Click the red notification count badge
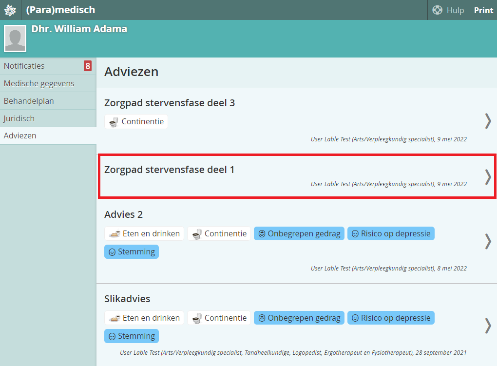The image size is (497, 366). [x=88, y=66]
